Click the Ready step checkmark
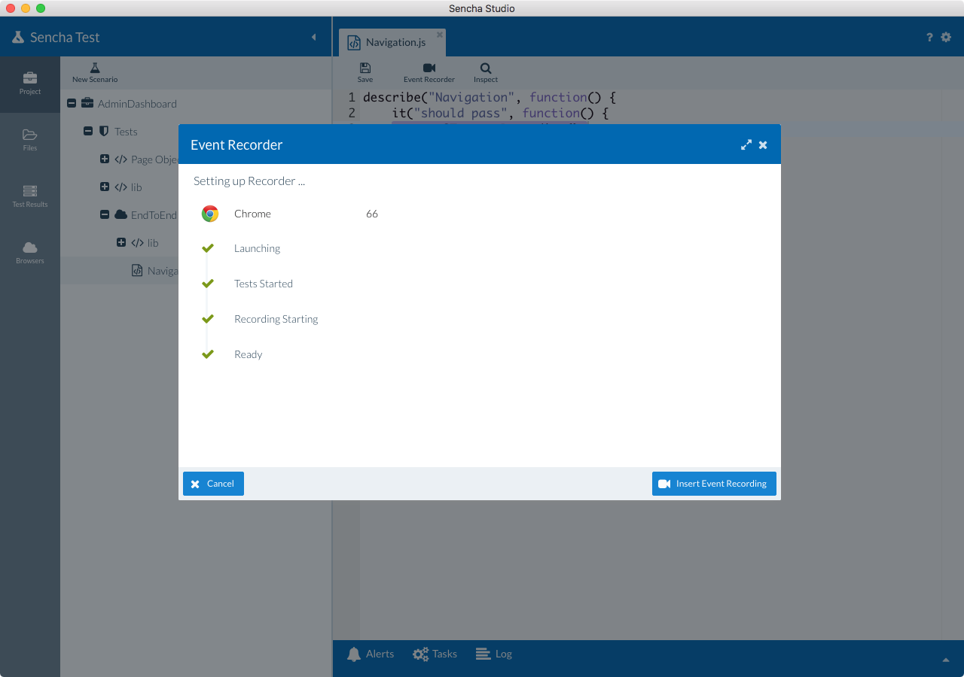The width and height of the screenshot is (964, 677). (208, 354)
